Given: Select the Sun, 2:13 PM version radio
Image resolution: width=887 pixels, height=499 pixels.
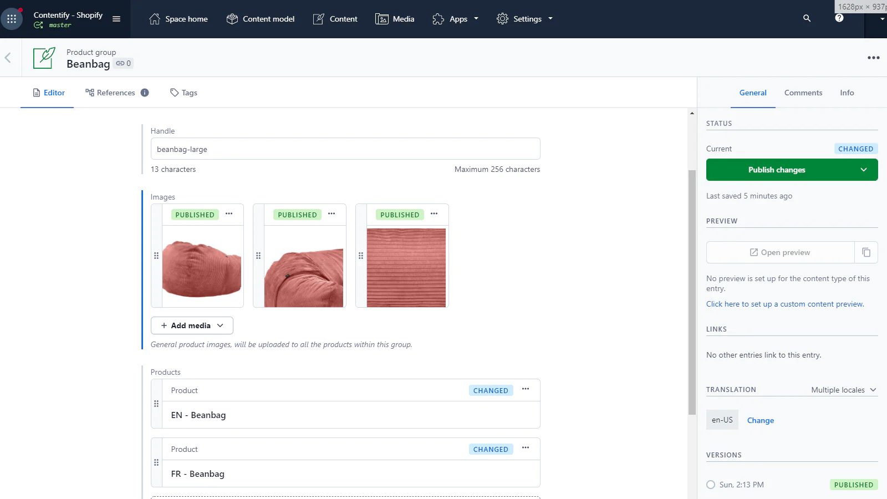Looking at the screenshot, I should tap(711, 485).
